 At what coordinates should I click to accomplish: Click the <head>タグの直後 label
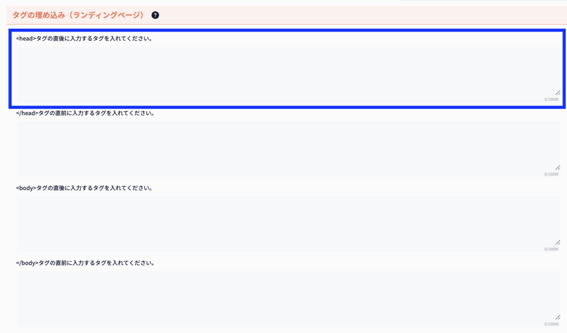click(x=84, y=39)
